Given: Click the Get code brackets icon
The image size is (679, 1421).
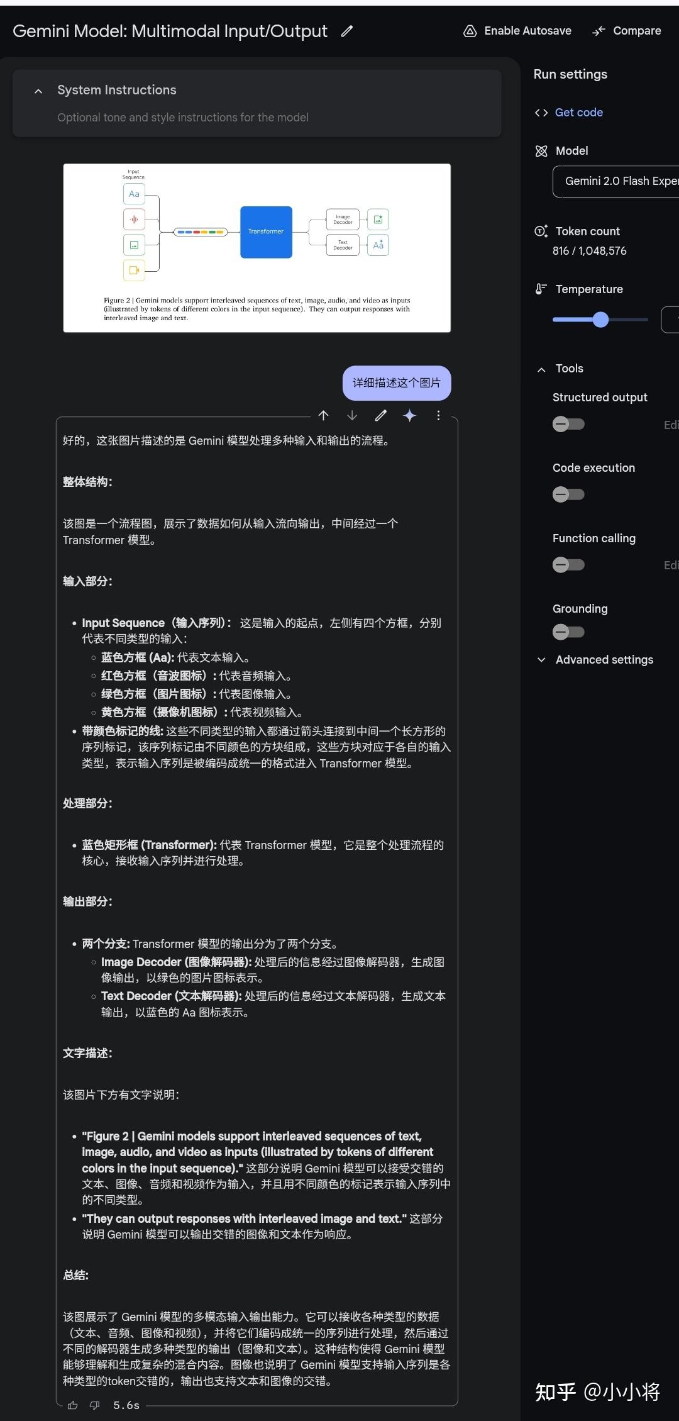Looking at the screenshot, I should (541, 113).
